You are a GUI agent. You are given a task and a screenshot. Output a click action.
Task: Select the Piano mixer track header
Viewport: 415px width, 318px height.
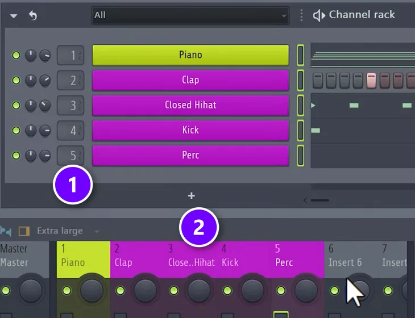[x=84, y=260]
